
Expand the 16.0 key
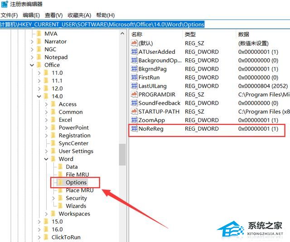pyautogui.click(x=39, y=229)
